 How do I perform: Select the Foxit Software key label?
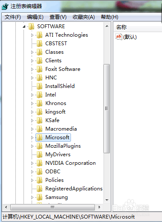point(63,69)
